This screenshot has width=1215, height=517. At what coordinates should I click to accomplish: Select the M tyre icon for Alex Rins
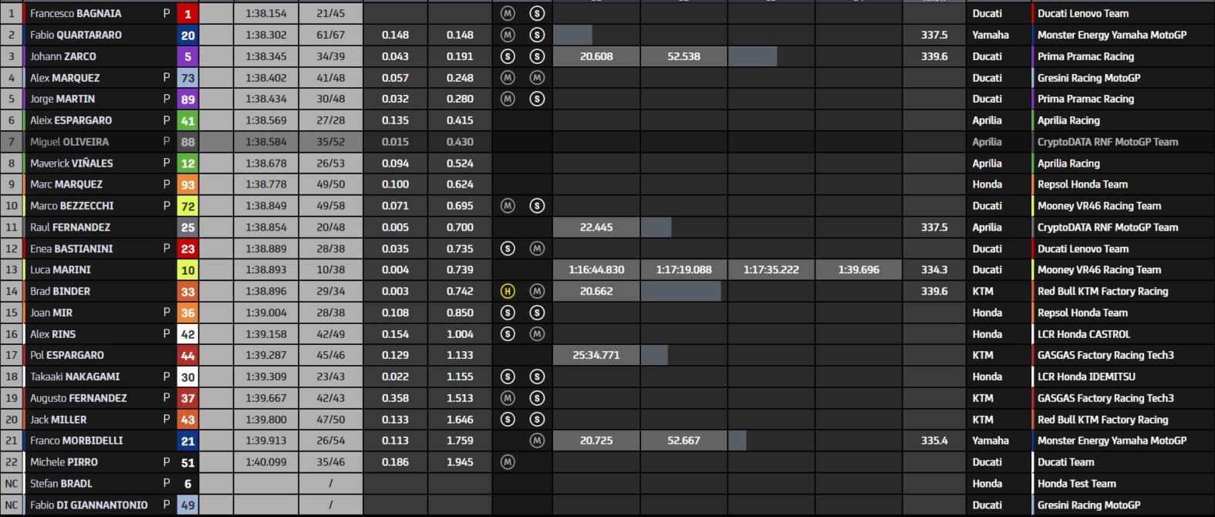pyautogui.click(x=537, y=334)
